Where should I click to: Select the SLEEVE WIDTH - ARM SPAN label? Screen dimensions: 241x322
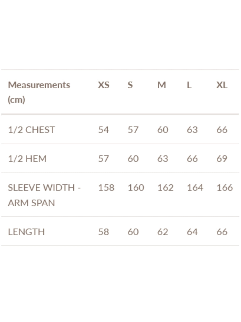44,195
